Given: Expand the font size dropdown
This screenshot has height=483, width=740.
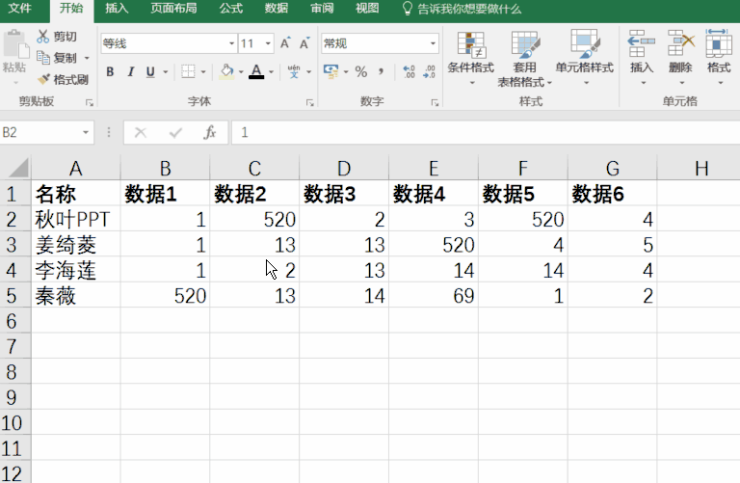Looking at the screenshot, I should (x=268, y=43).
